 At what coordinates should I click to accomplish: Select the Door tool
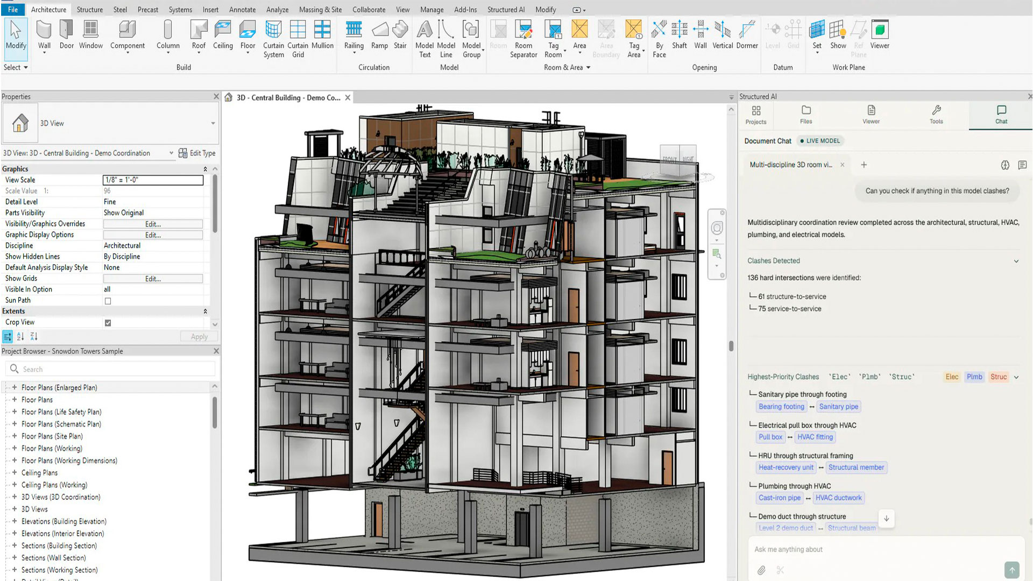point(67,35)
